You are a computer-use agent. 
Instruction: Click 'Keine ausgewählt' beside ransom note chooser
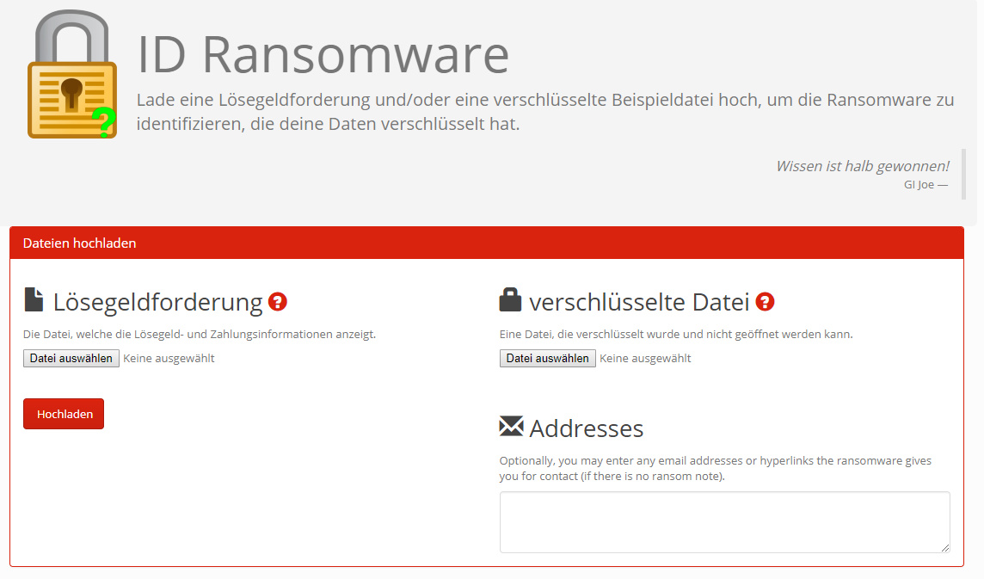point(169,359)
